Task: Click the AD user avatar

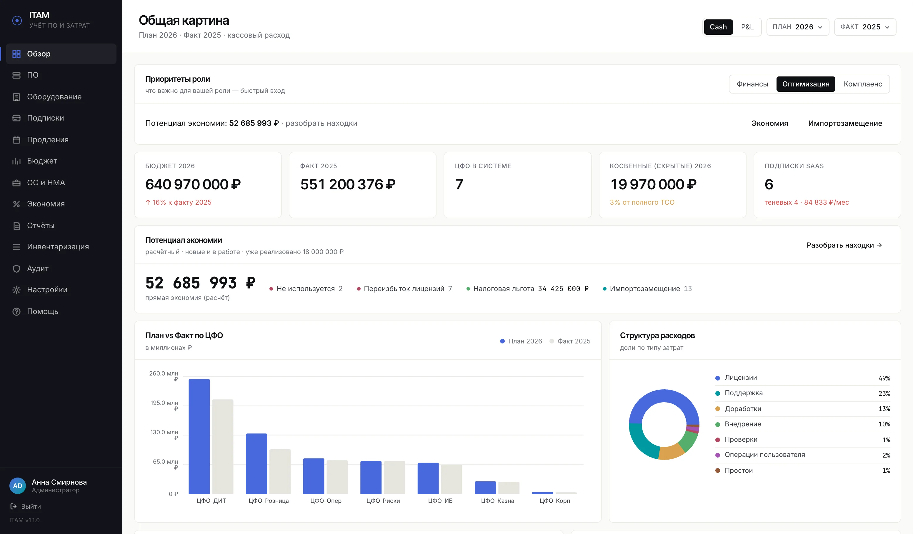Action: pyautogui.click(x=17, y=486)
